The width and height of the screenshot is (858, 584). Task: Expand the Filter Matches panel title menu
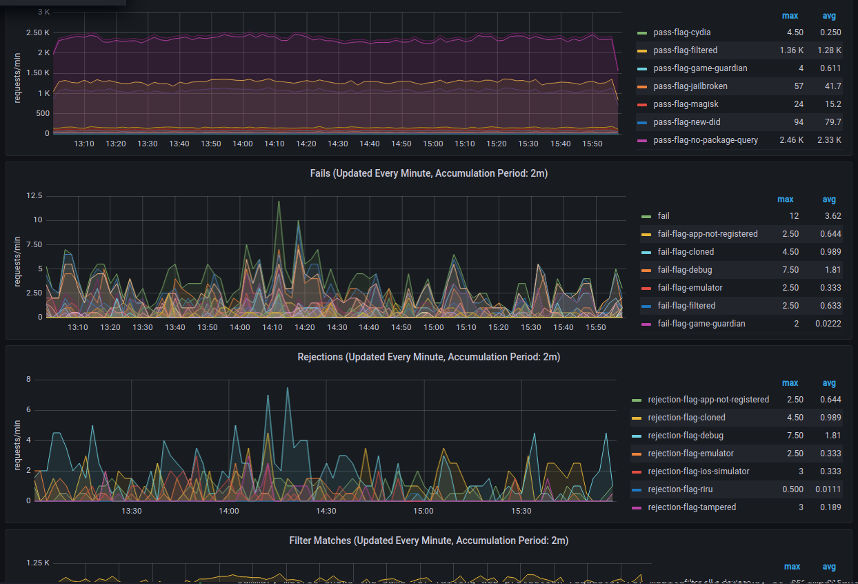(428, 541)
